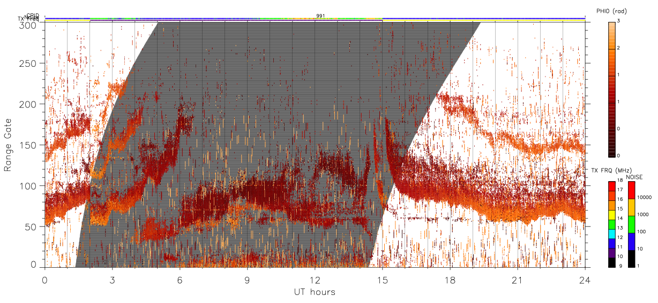Click the "NOISE" legend title
The width and height of the screenshot is (658, 303).
pos(635,176)
